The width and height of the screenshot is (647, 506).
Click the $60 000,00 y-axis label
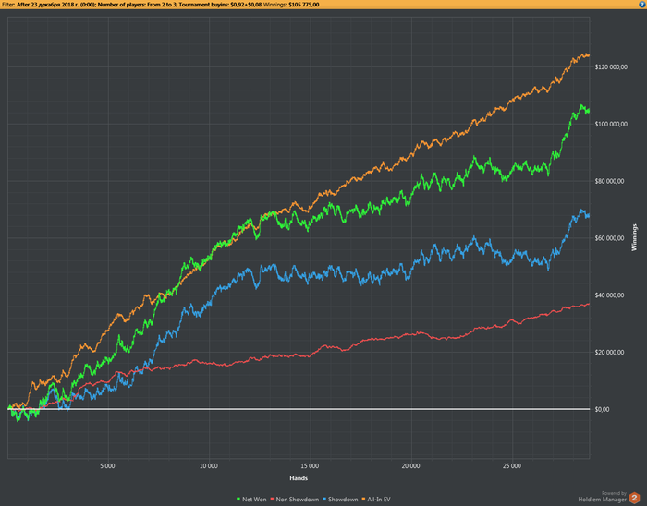pos(609,238)
